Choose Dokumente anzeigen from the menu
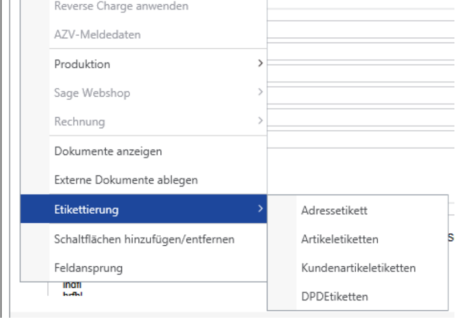Image resolution: width=466 pixels, height=323 pixels. [x=108, y=152]
